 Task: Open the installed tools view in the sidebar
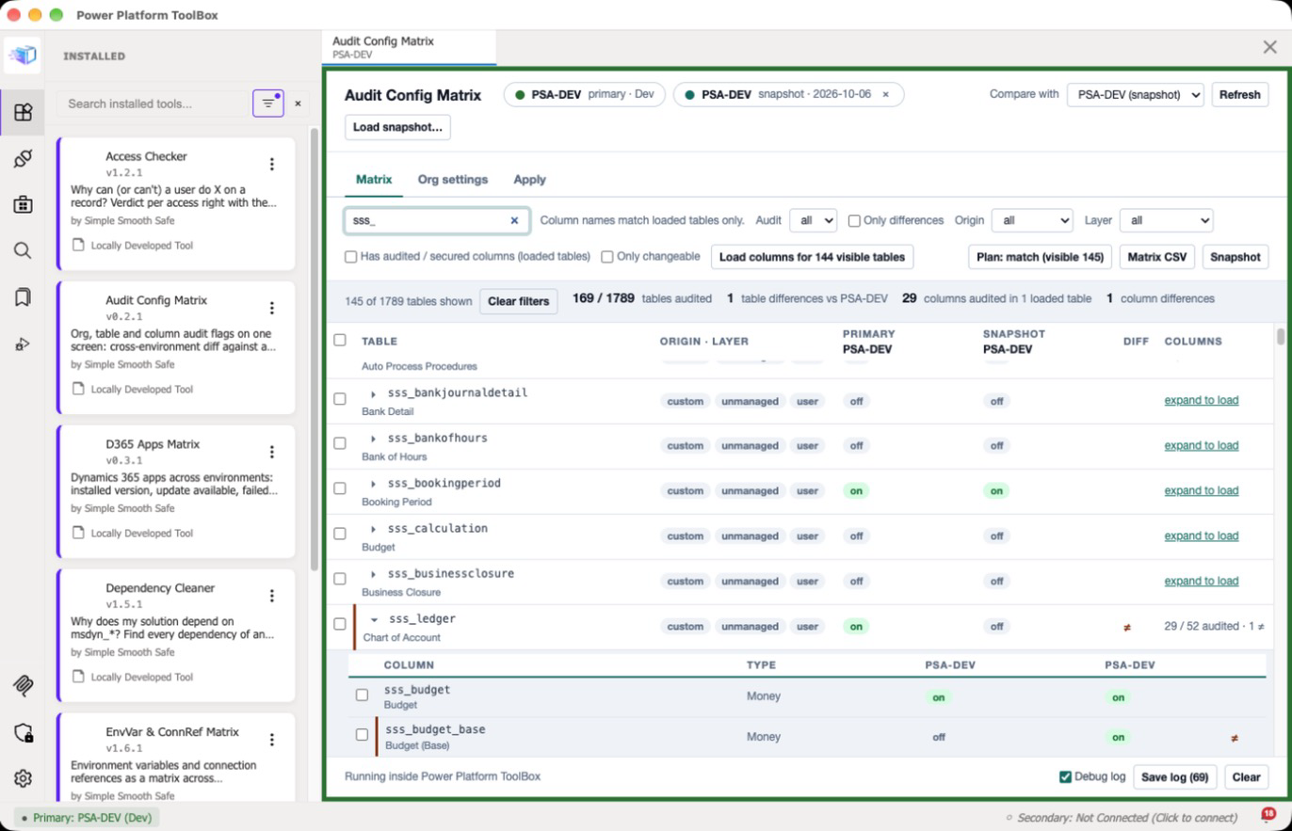pyautogui.click(x=23, y=113)
